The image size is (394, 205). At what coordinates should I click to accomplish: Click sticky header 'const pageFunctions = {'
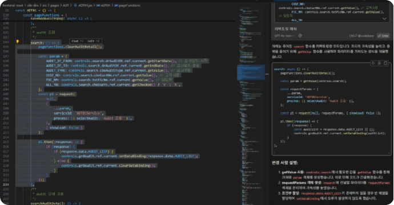pos(45,15)
